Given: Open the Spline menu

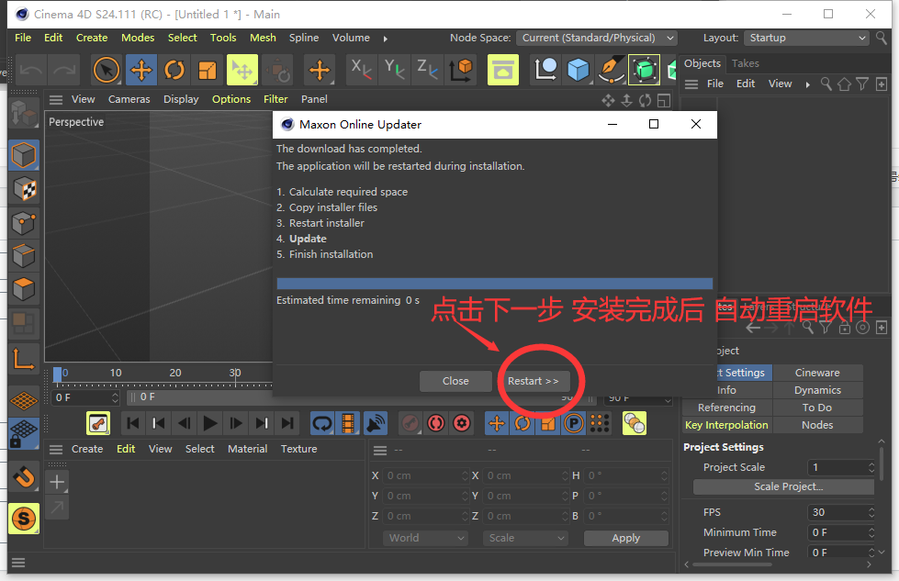Looking at the screenshot, I should point(304,38).
